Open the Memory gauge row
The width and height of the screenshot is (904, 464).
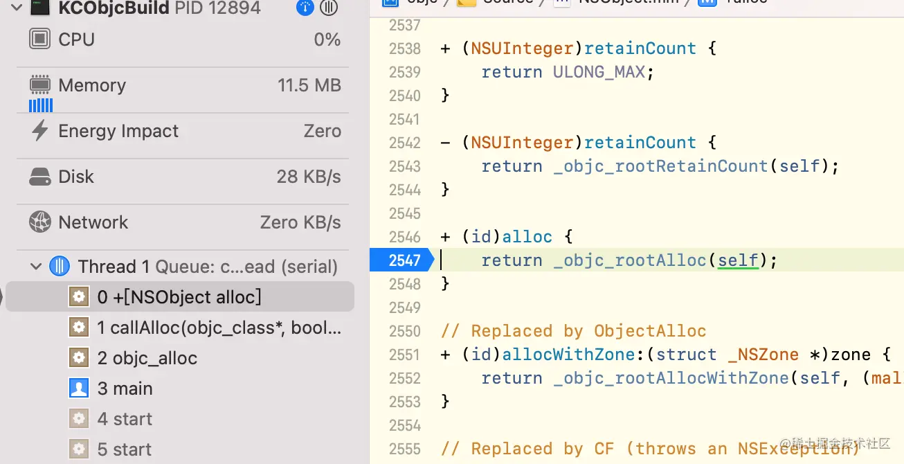click(186, 90)
